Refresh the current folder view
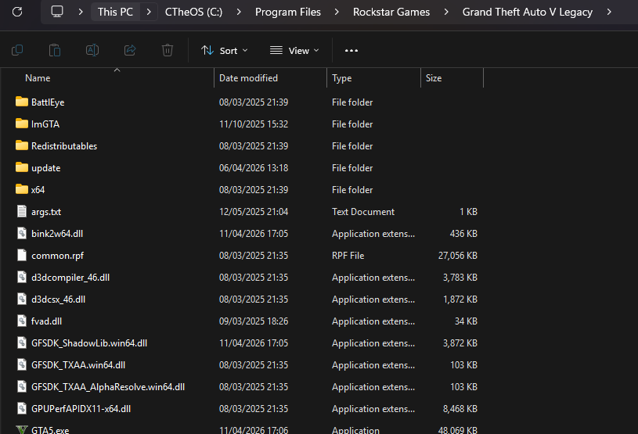638x434 pixels. tap(17, 12)
